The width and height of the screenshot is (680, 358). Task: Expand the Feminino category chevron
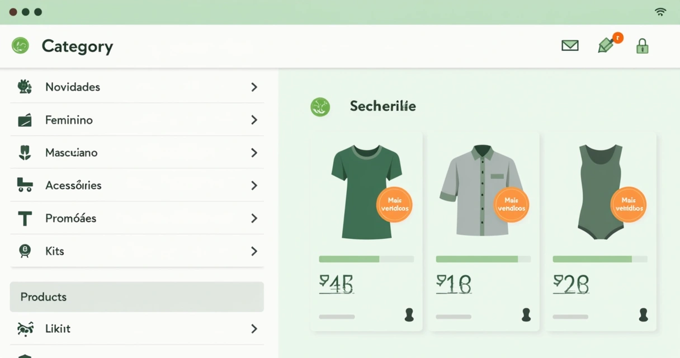254,120
